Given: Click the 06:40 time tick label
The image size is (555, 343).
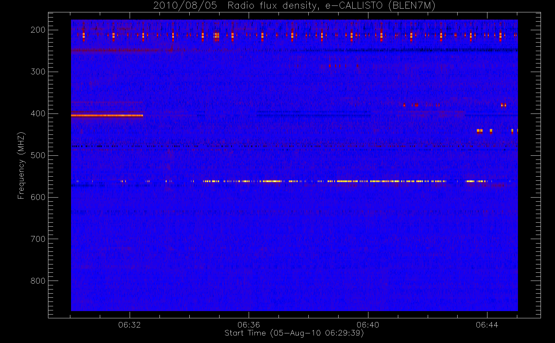Looking at the screenshot, I should 368,325.
